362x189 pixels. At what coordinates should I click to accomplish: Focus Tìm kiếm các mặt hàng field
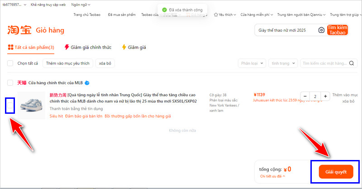coord(324,63)
